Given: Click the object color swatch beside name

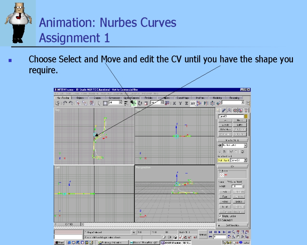Looking at the screenshot, I should click(x=246, y=116).
